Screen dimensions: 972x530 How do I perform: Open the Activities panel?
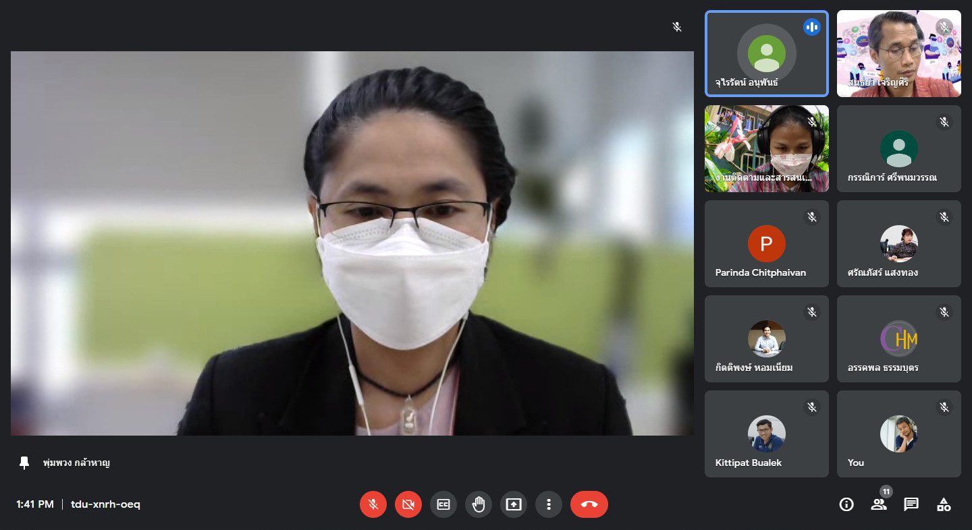(944, 504)
